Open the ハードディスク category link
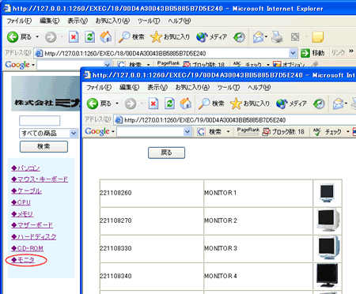The width and height of the screenshot is (356, 294). click(x=34, y=237)
